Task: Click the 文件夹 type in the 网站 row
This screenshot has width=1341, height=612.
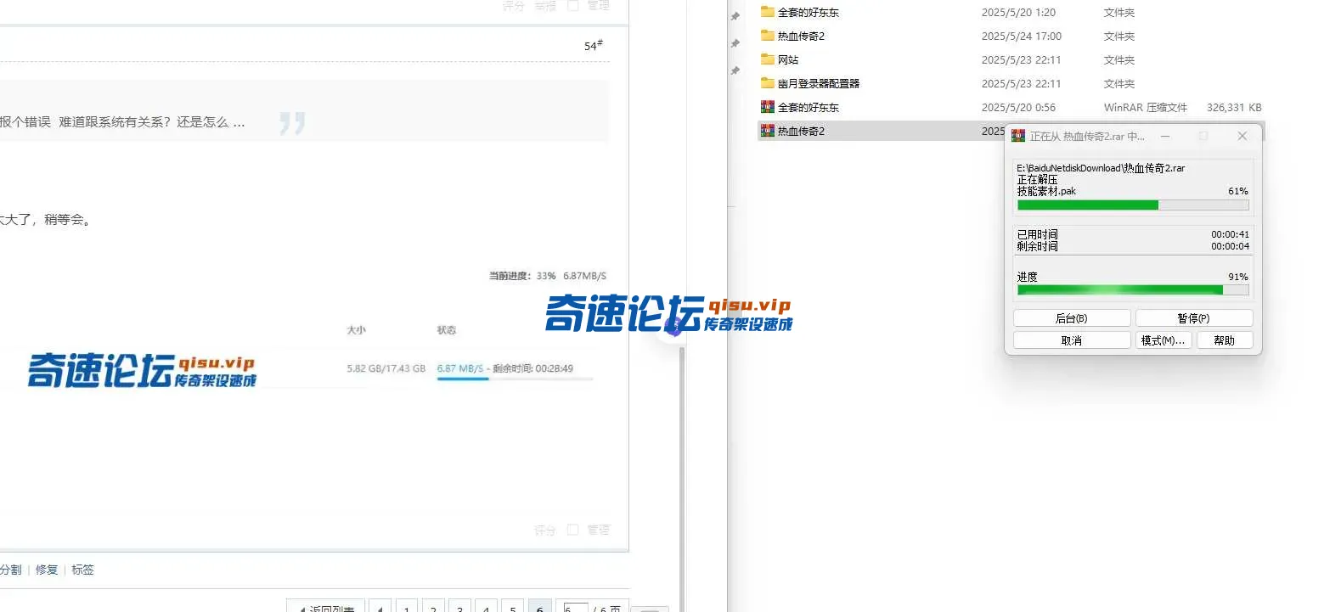Action: coord(1118,59)
